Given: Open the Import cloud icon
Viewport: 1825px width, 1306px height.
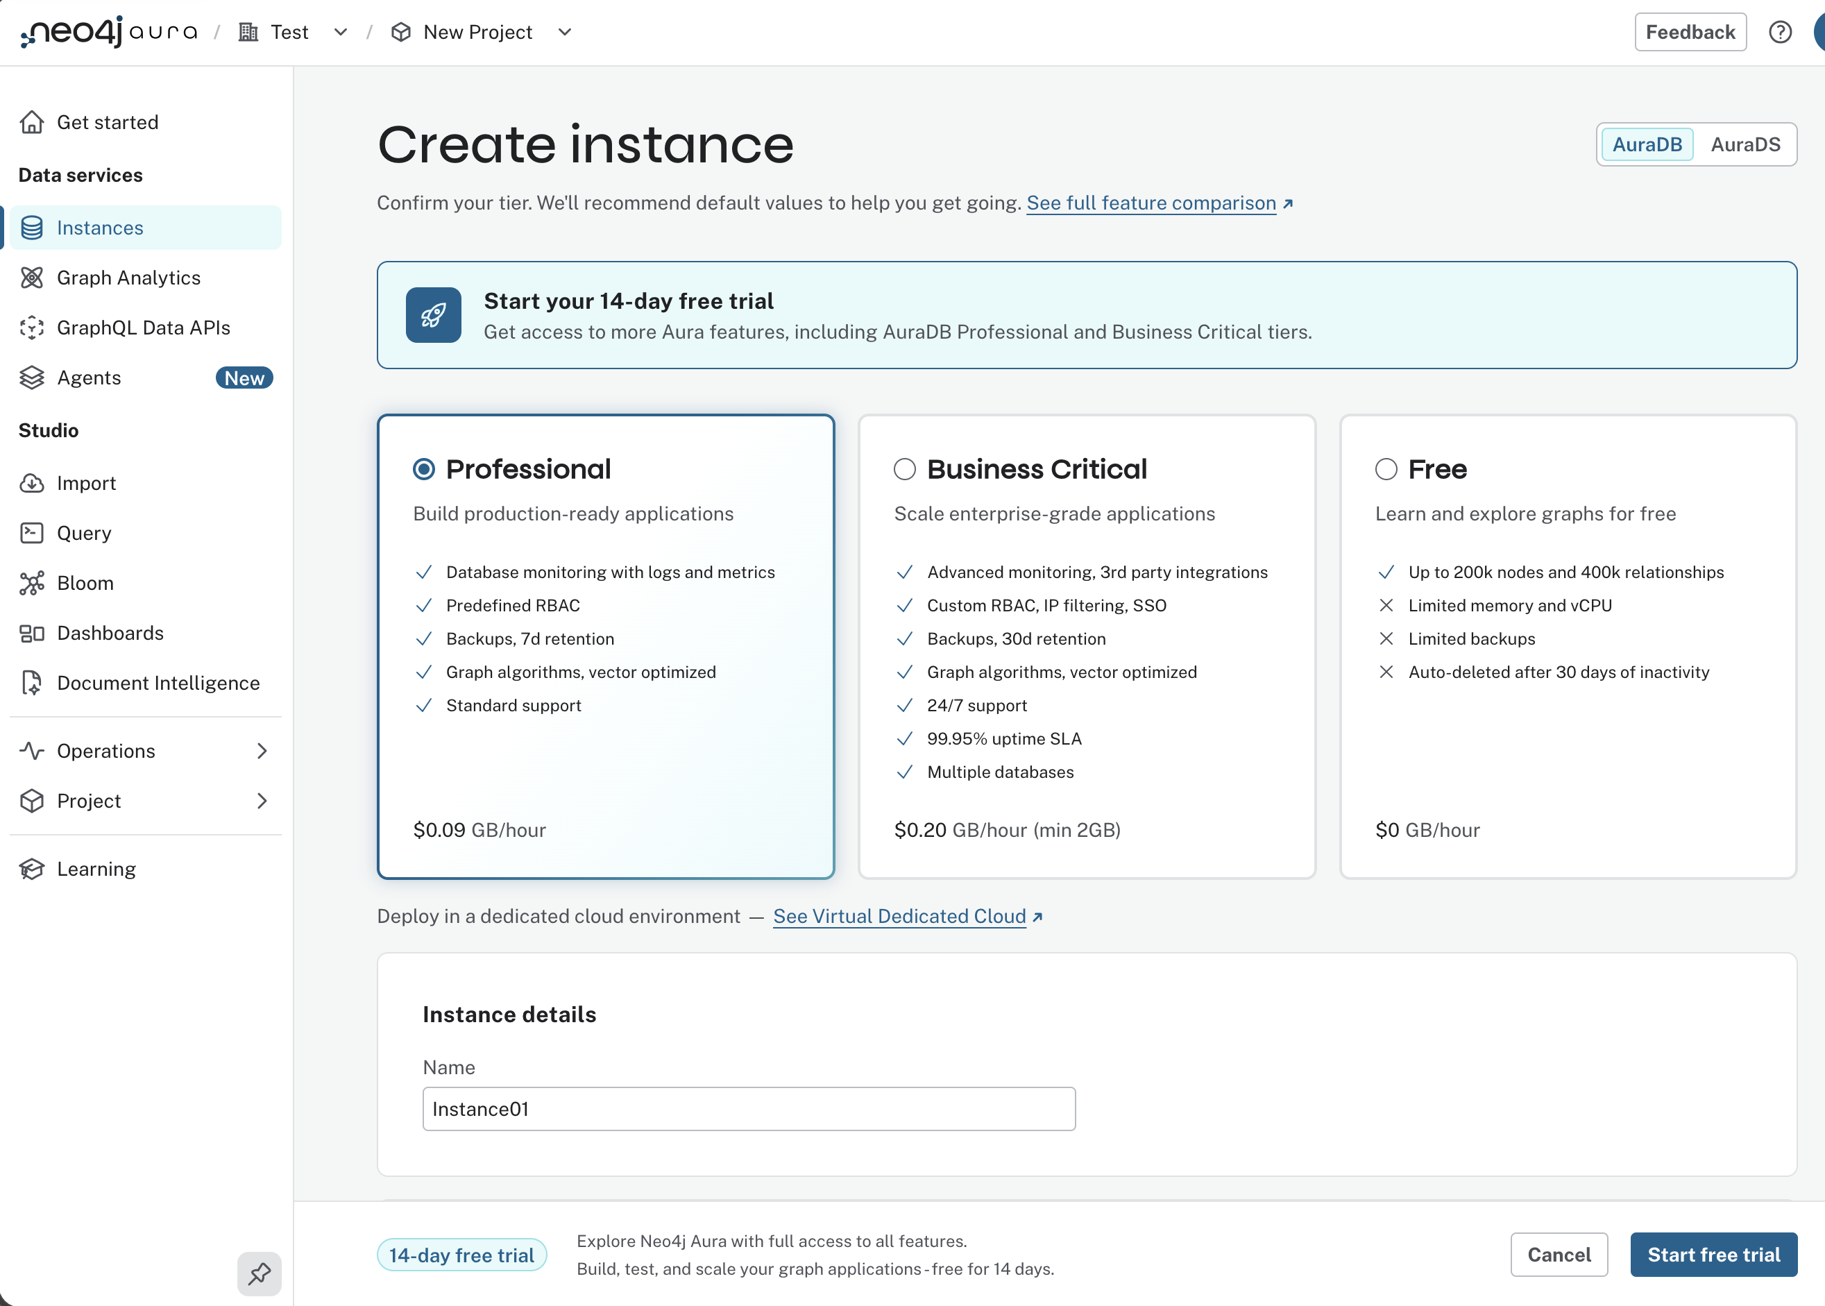Looking at the screenshot, I should click(x=32, y=483).
